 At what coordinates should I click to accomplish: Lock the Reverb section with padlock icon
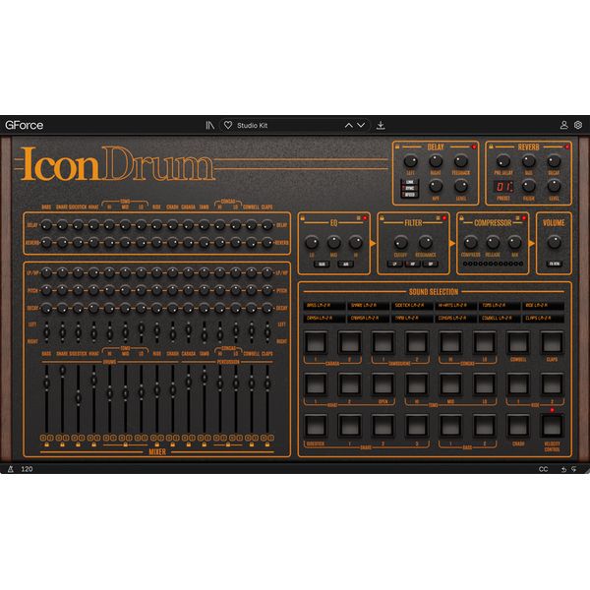coord(491,147)
